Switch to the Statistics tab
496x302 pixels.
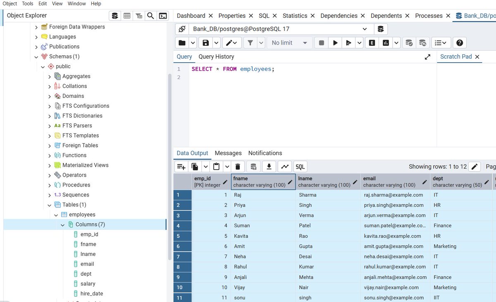tap(295, 16)
